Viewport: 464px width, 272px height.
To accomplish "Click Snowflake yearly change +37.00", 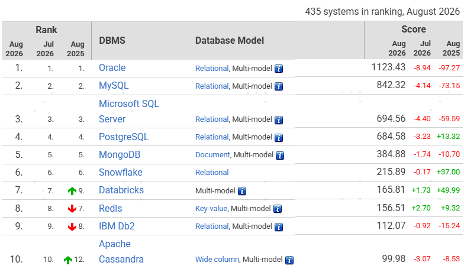I will click(448, 171).
